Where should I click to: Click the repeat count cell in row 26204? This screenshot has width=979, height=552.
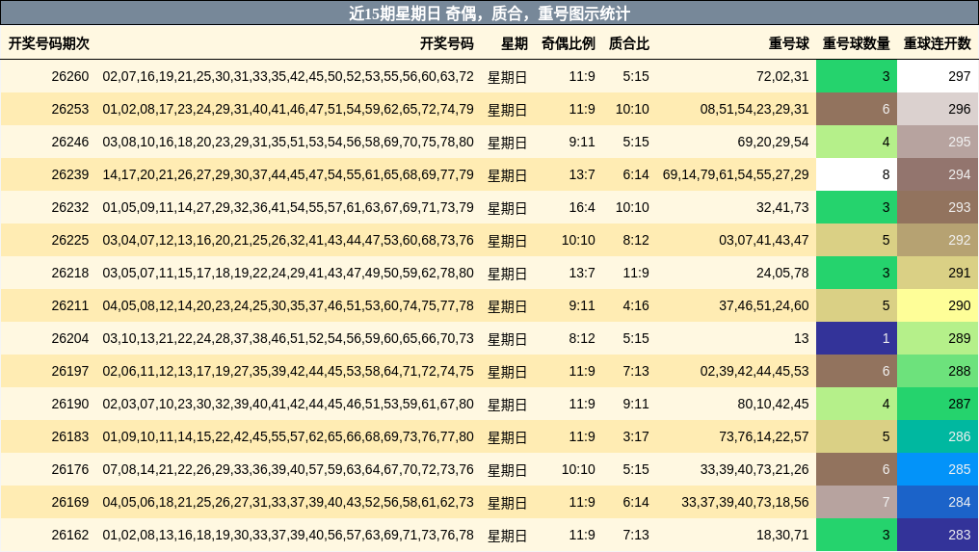(x=857, y=338)
